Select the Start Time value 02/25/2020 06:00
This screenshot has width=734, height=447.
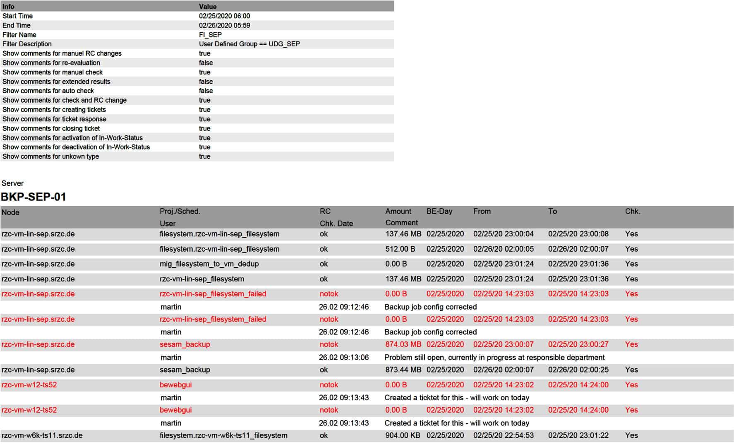[224, 16]
